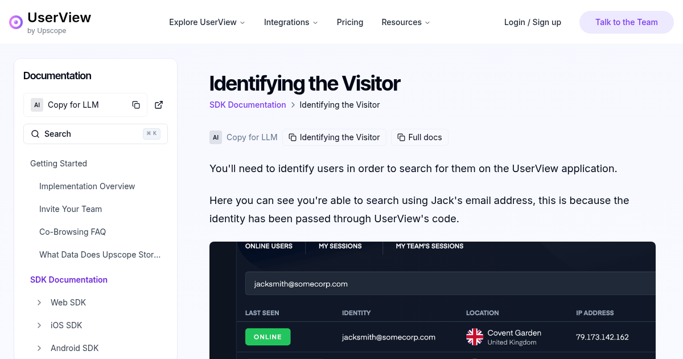Click sidebar Copy for LLM label

tap(73, 105)
